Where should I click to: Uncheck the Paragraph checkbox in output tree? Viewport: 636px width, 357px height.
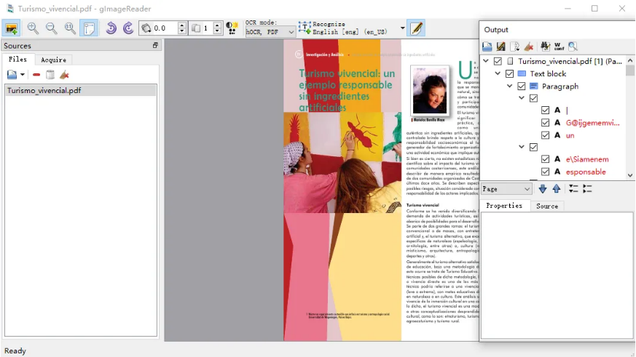(521, 87)
